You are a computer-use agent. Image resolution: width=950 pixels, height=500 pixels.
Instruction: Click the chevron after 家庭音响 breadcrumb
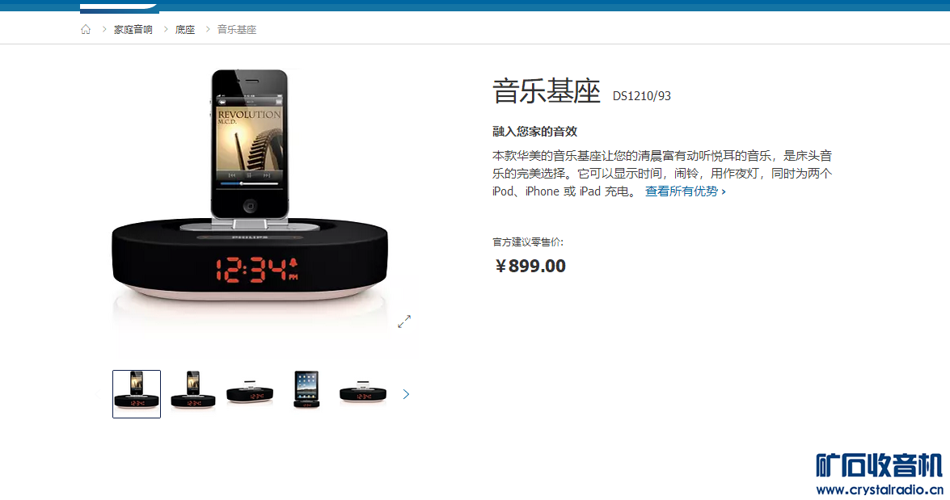[166, 29]
